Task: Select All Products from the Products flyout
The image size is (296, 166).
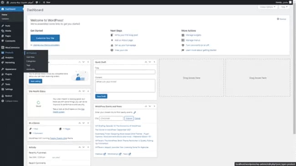Action: tap(31, 53)
